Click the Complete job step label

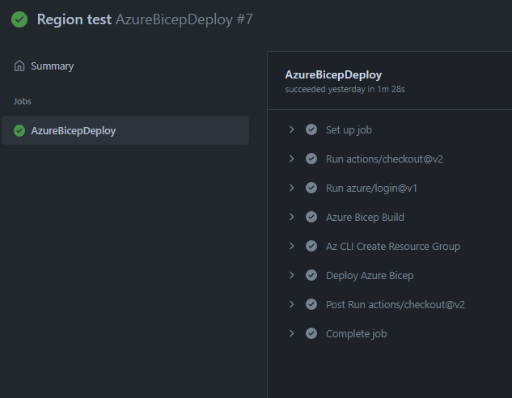(x=356, y=333)
